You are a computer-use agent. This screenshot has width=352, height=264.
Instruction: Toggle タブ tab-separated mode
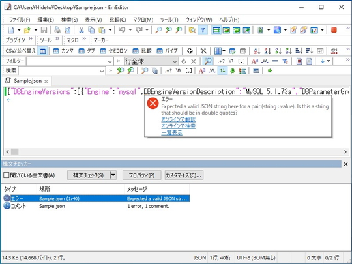pos(87,51)
